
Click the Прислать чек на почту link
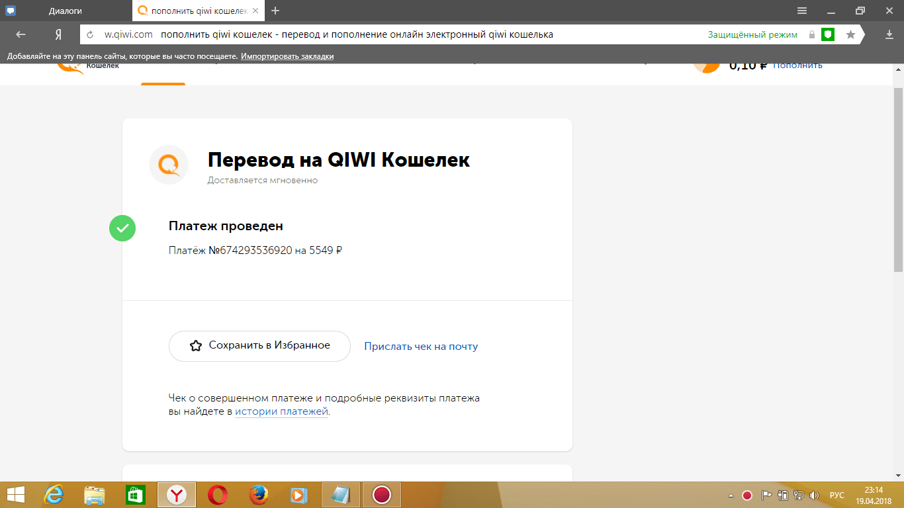421,346
